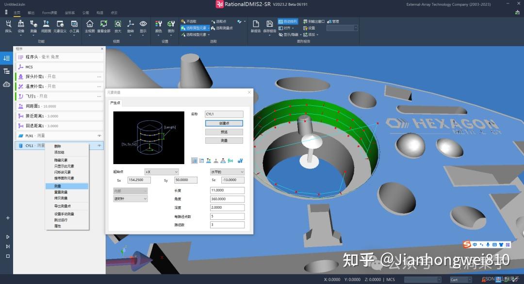This screenshot has width=524, height=284.
Task: Open the 测量 measurement ribbon tool
Action: (x=33, y=26)
